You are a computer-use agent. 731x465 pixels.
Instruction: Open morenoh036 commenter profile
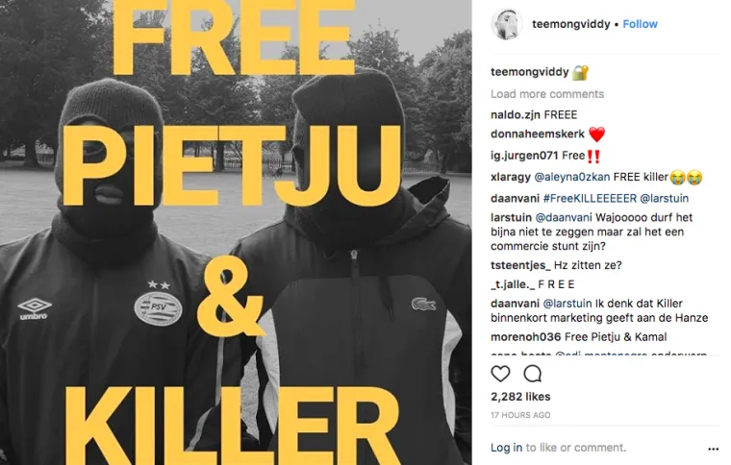526,336
